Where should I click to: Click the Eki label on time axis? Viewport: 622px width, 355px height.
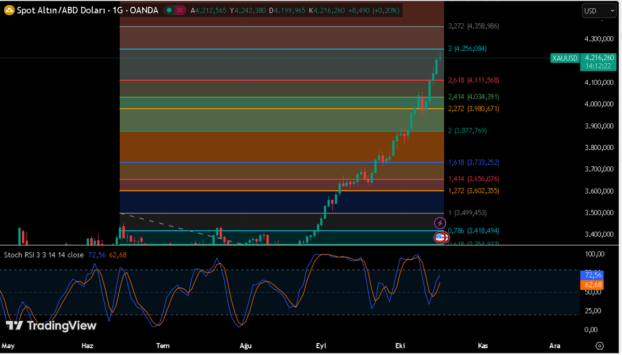click(400, 345)
